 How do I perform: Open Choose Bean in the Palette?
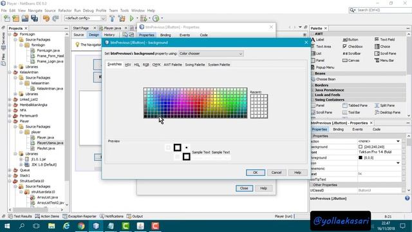[323, 79]
